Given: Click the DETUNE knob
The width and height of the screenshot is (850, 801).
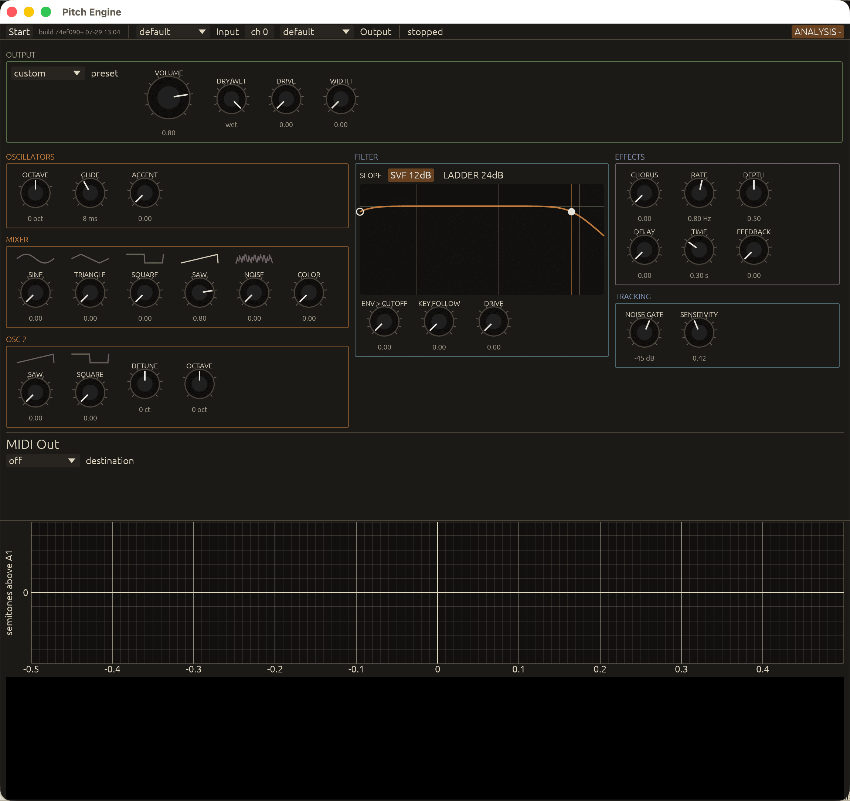Looking at the screenshot, I should pyautogui.click(x=145, y=384).
